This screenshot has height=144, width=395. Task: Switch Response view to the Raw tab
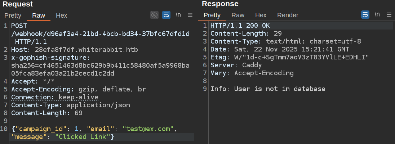238,15
